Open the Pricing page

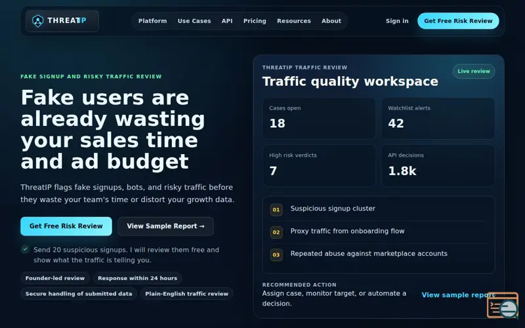pos(255,21)
